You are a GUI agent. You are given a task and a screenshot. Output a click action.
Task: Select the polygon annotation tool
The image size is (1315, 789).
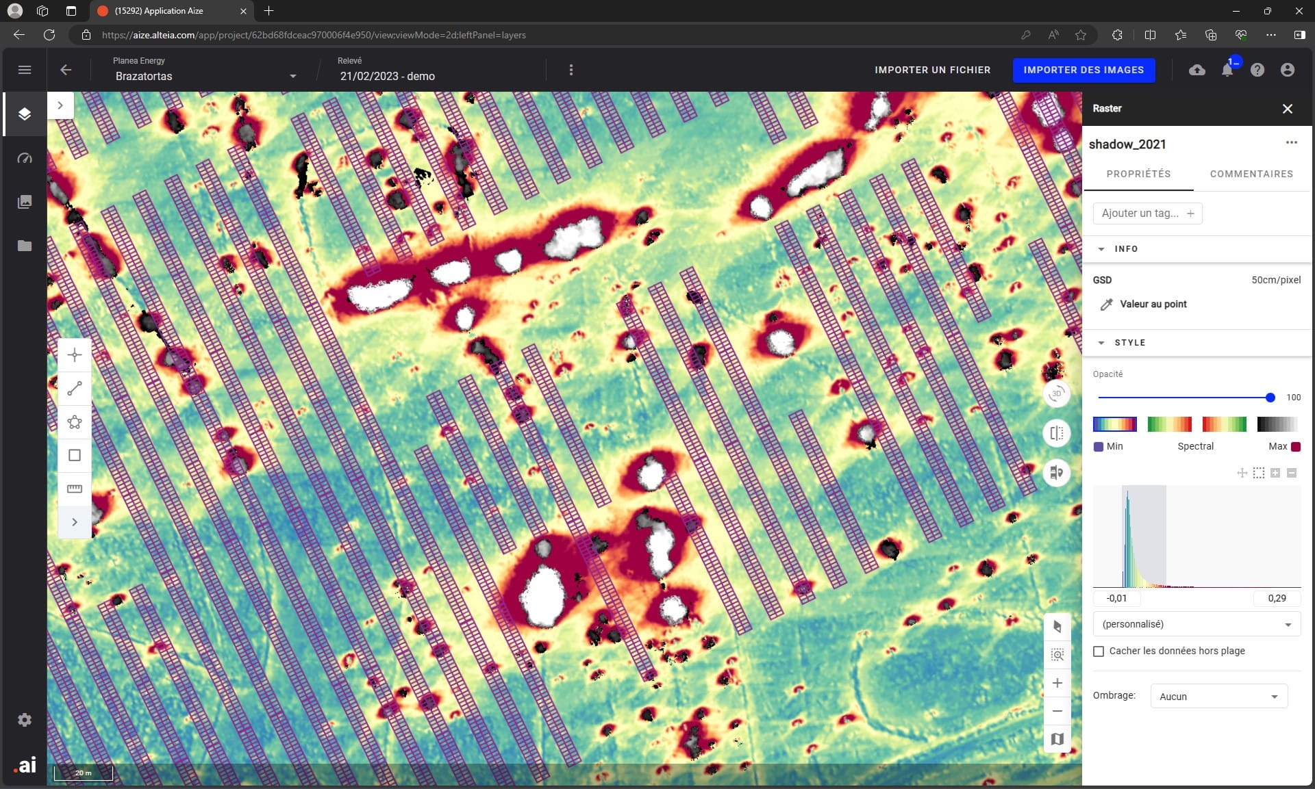pyautogui.click(x=75, y=422)
